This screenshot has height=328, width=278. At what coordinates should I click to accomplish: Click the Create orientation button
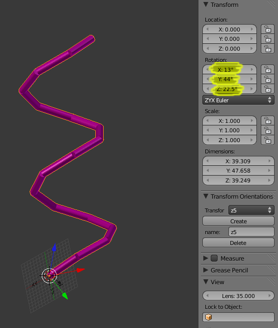click(238, 221)
